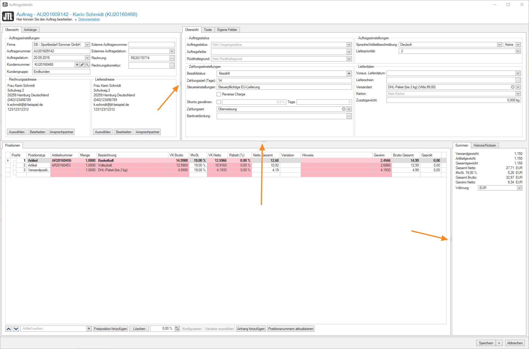Toggle the Skonto gewähren checkbox
Image resolution: width=529 pixels, height=349 pixels.
click(219, 102)
